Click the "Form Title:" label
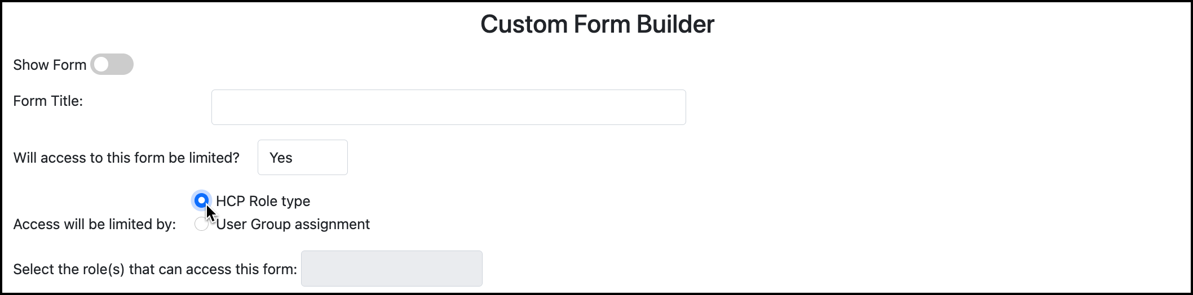Image resolution: width=1193 pixels, height=295 pixels. (x=48, y=101)
